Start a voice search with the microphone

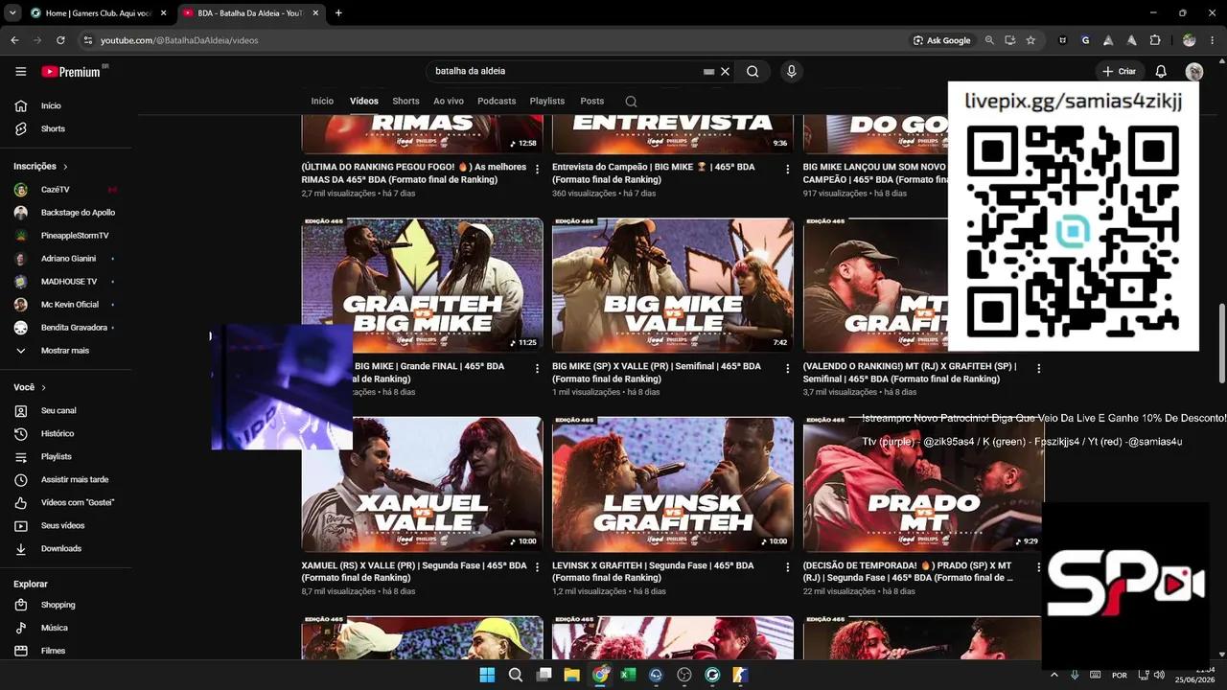coord(791,71)
